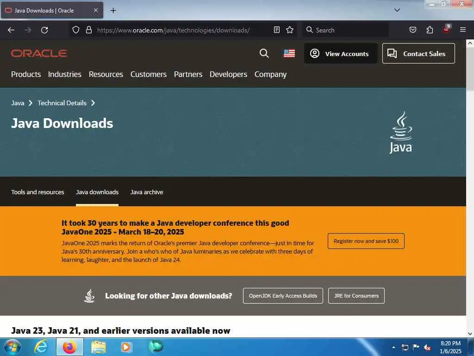Screen dimensions: 474x356
Task: Show hidden tray icons arrow
Action: pyautogui.click(x=393, y=347)
